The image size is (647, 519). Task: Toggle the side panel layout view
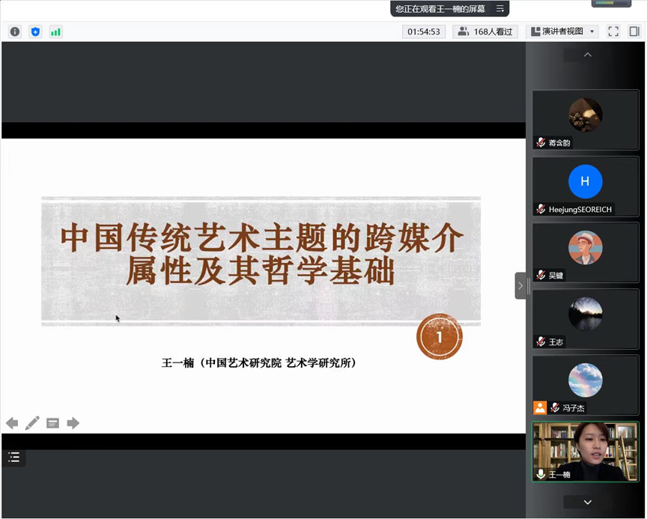click(x=635, y=31)
